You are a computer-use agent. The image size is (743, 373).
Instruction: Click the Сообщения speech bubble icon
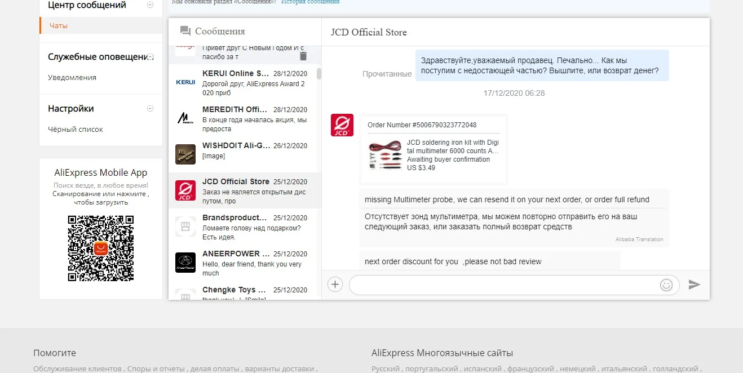185,31
